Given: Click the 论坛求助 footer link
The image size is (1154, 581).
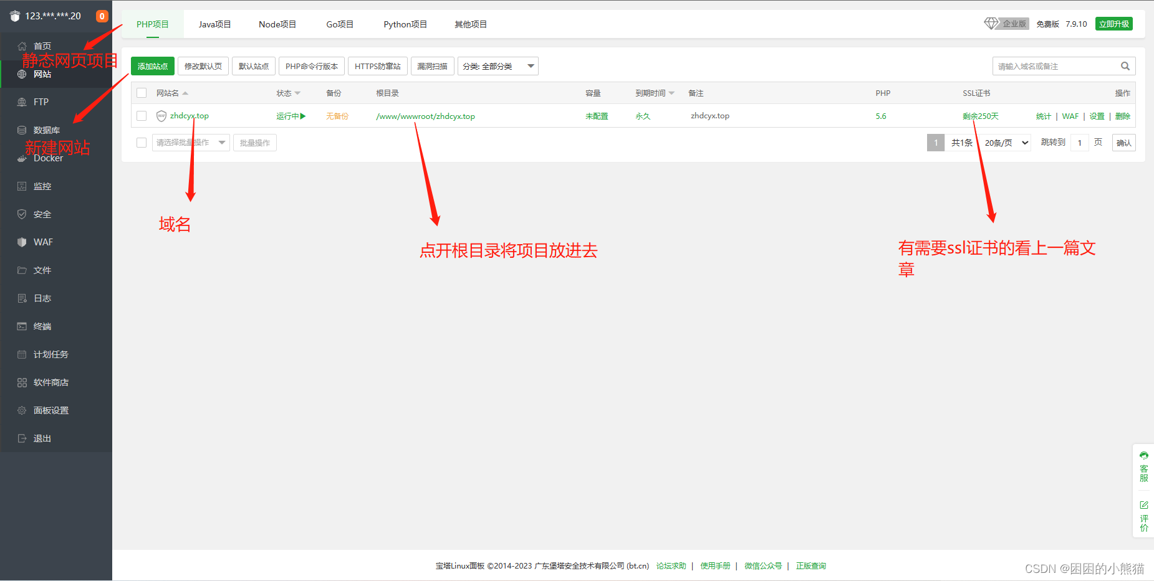Looking at the screenshot, I should point(671,566).
